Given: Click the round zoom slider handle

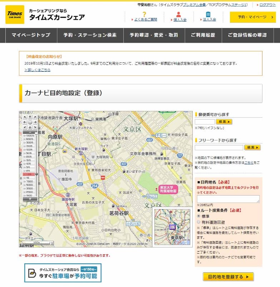Looking at the screenshot, I should pyautogui.click(x=36, y=174).
